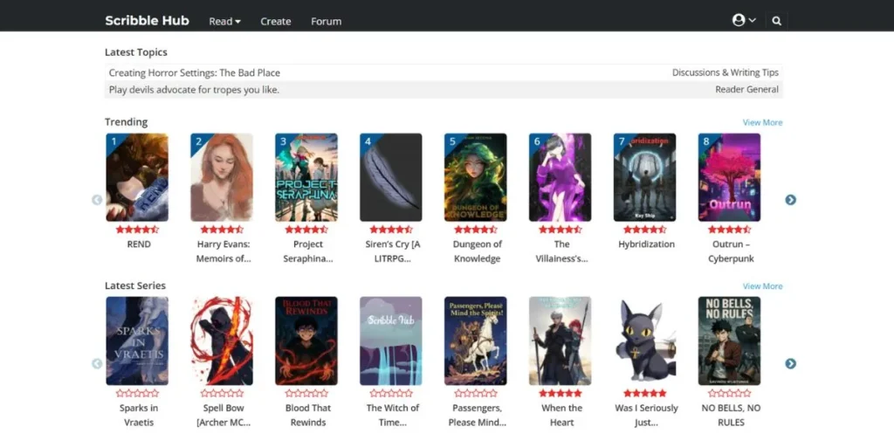Advance Trending carousel with right arrow

point(790,200)
